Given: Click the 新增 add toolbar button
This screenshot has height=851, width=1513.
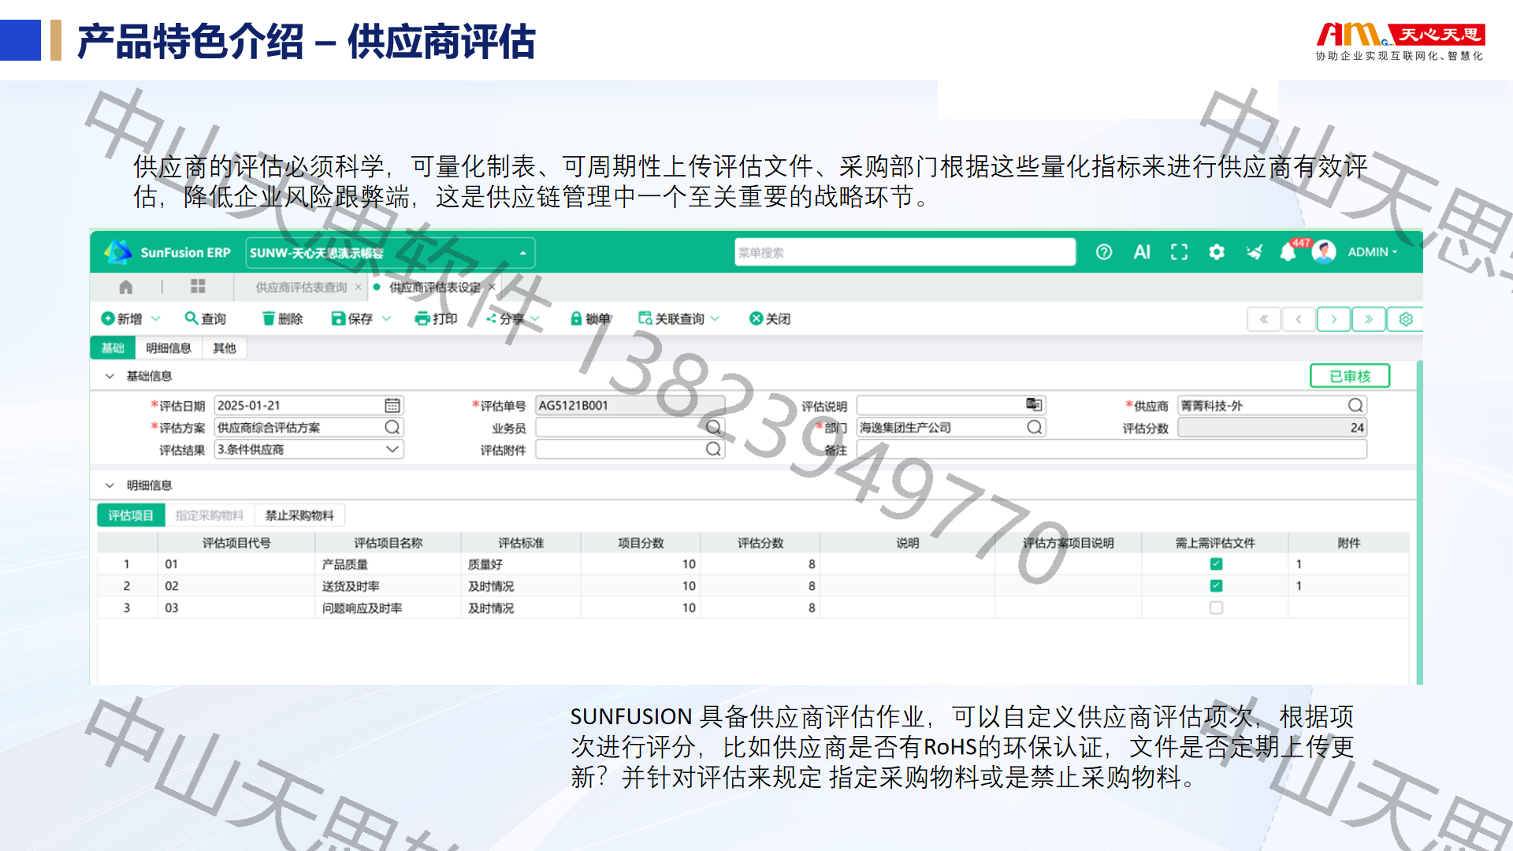Looking at the screenshot, I should point(122,318).
